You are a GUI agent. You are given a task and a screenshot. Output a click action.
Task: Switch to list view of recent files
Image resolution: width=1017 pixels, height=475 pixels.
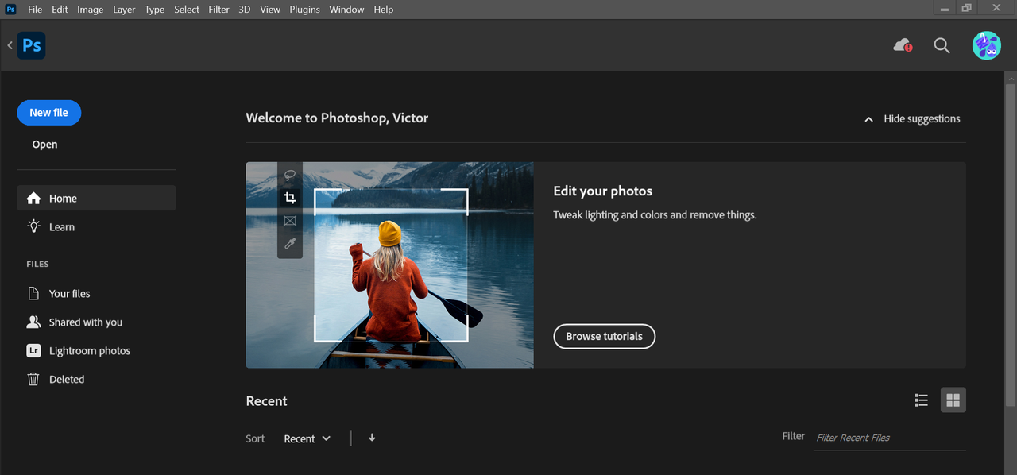[x=922, y=400]
